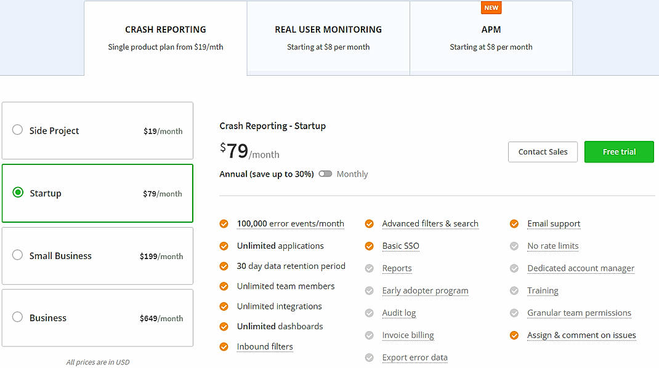
Task: Switch to the Real User Monitoring tab
Action: click(x=328, y=38)
